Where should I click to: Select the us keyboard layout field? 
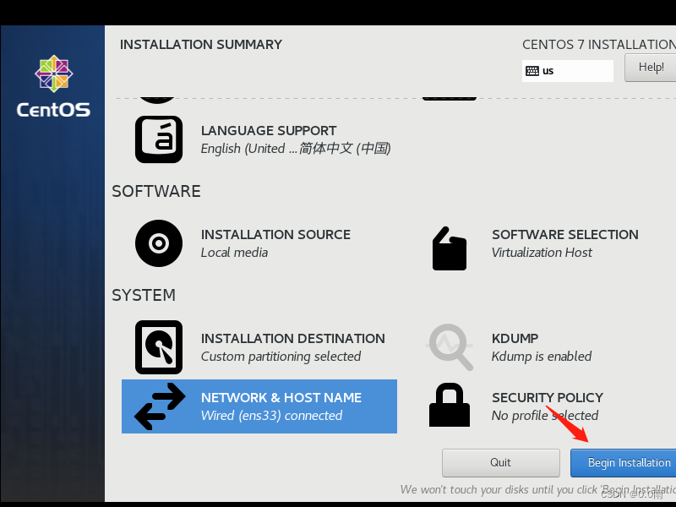(567, 71)
